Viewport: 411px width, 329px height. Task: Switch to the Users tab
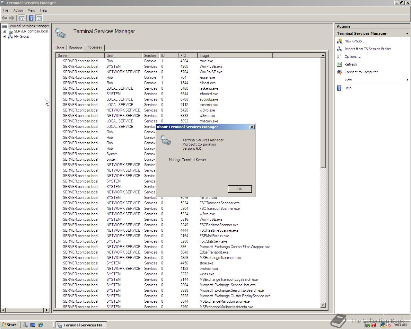point(60,48)
